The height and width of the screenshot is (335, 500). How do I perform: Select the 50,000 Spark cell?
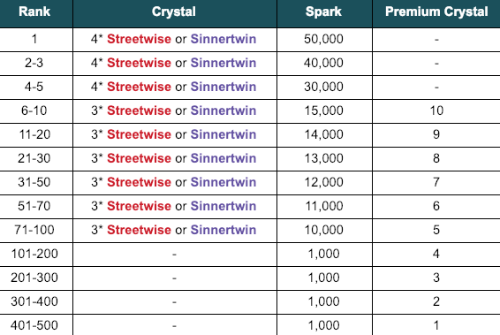[x=324, y=40]
